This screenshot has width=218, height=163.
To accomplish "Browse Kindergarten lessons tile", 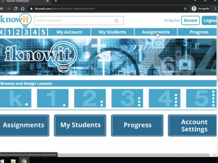I will pyautogui.click(x=15, y=98).
